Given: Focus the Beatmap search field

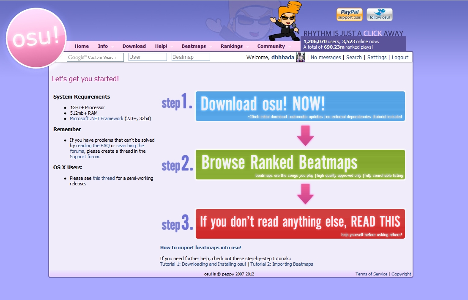Looking at the screenshot, I should point(191,57).
